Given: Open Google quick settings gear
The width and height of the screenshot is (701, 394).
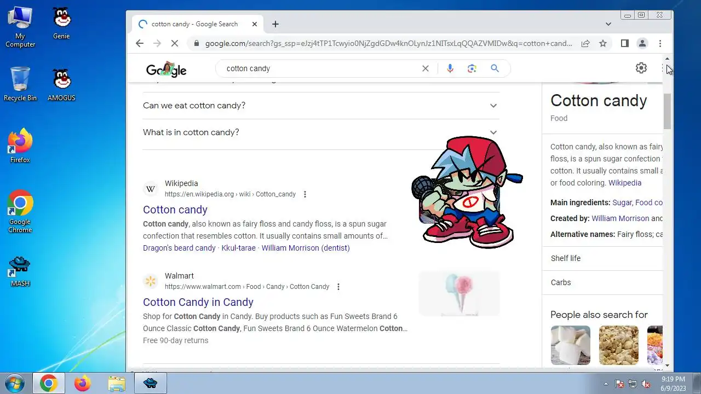Looking at the screenshot, I should (641, 68).
